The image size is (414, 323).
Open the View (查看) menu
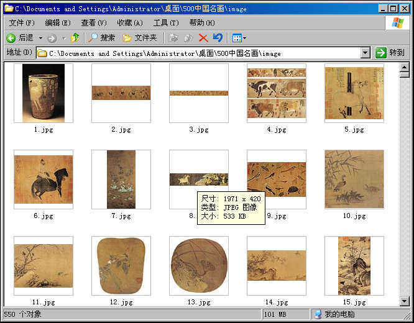94,23
